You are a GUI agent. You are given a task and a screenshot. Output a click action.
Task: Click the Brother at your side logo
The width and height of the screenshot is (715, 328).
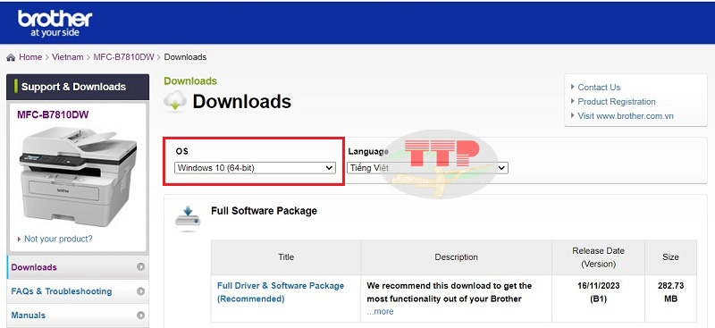(x=55, y=23)
